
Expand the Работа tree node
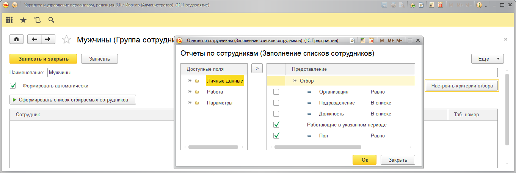(189, 92)
